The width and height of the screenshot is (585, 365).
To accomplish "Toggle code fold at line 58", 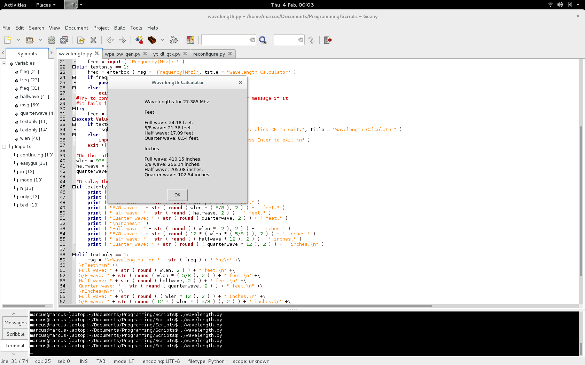I will click(74, 255).
